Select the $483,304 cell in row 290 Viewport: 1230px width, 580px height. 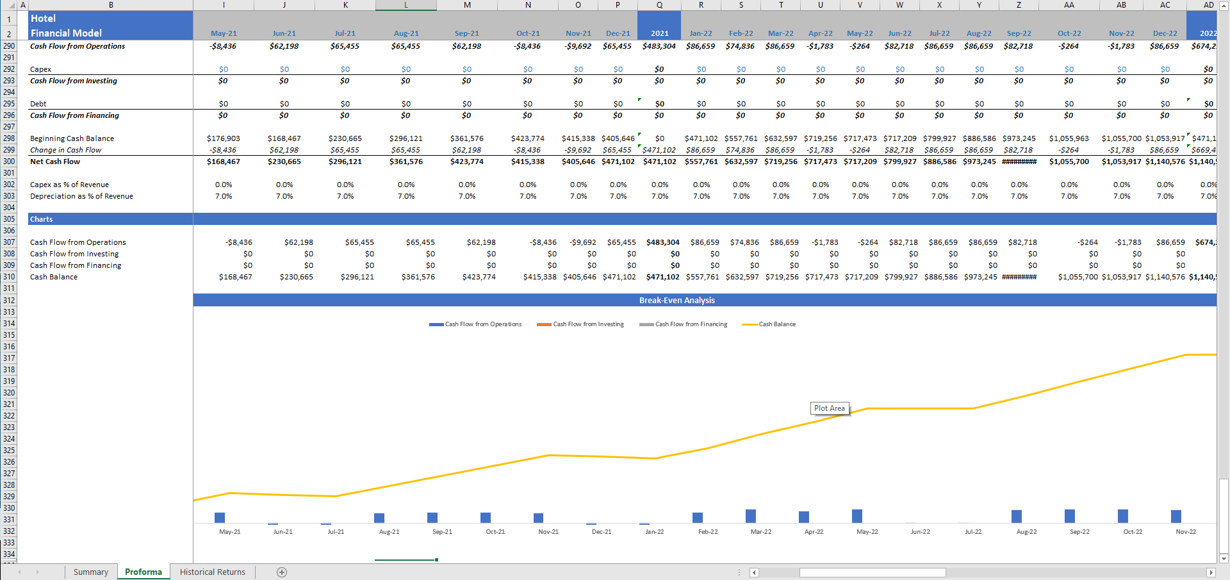click(x=659, y=46)
